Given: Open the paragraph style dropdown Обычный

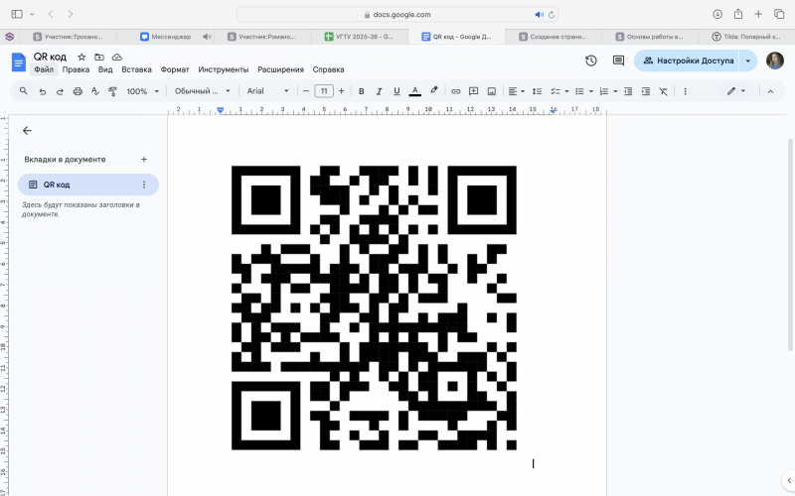Looking at the screenshot, I should pyautogui.click(x=203, y=91).
